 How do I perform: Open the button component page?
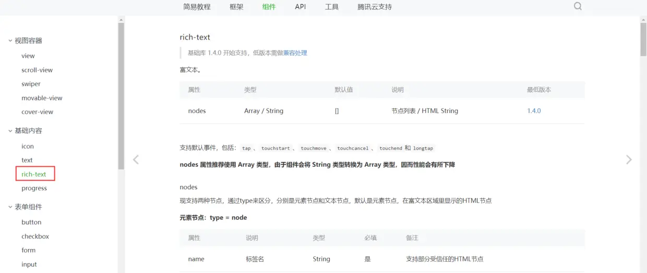coord(31,222)
